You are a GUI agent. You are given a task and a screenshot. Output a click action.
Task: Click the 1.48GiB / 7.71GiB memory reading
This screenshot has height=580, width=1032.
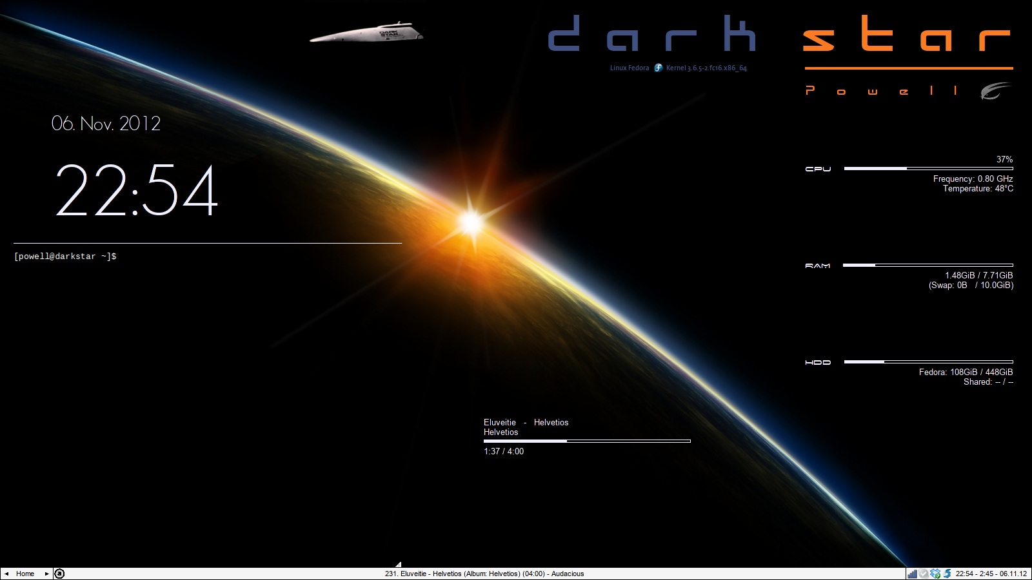979,275
